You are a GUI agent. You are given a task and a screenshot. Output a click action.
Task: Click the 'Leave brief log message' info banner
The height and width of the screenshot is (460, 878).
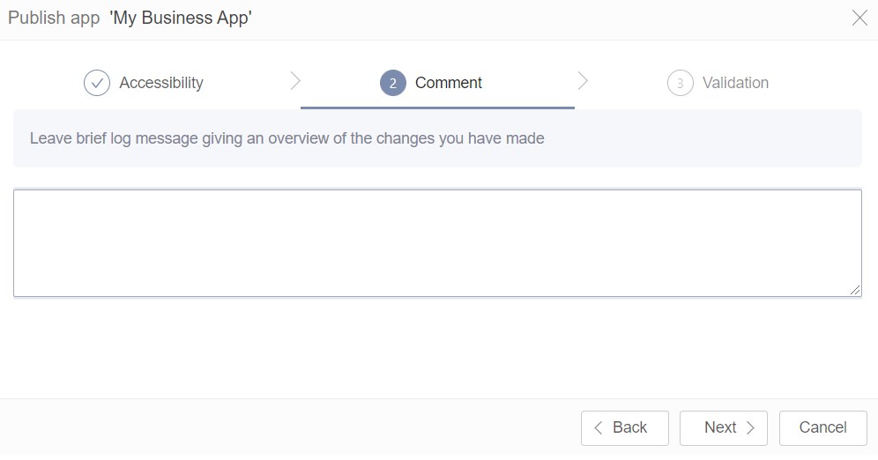(x=437, y=138)
